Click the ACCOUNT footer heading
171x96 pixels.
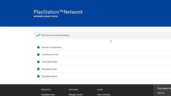[x=74, y=90]
